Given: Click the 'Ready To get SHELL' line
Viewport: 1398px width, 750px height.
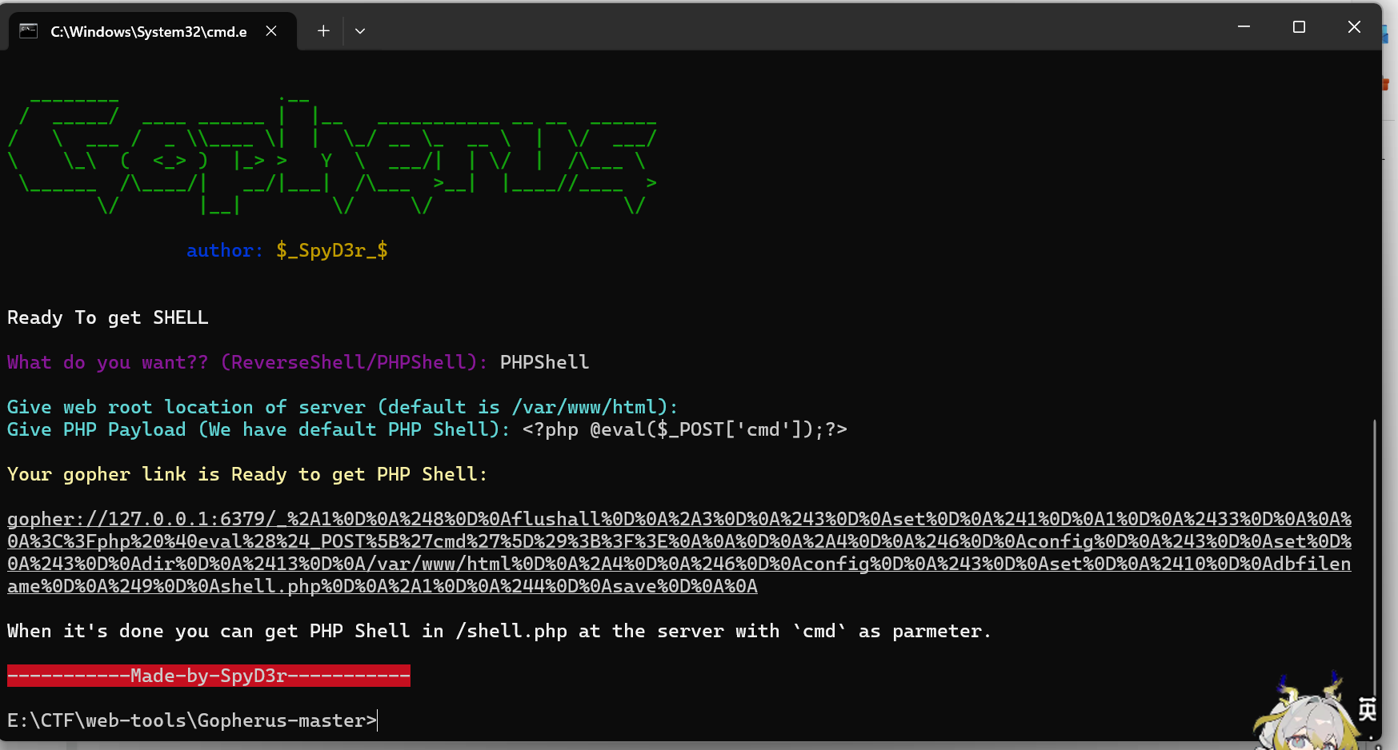Looking at the screenshot, I should pos(108,317).
